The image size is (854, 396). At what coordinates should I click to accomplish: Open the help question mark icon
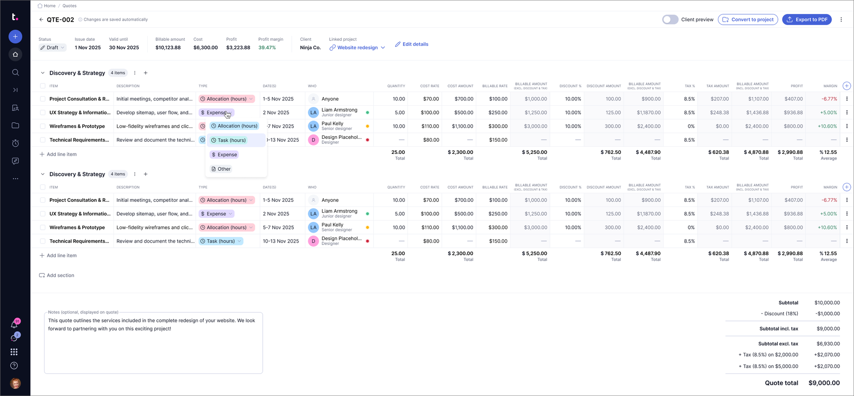(14, 366)
